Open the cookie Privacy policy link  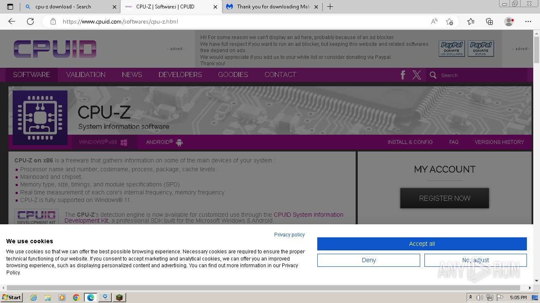tap(289, 235)
